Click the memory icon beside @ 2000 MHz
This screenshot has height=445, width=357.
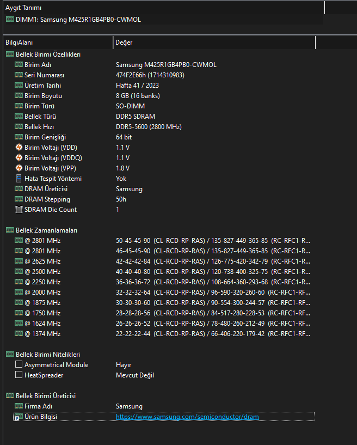pos(19,292)
